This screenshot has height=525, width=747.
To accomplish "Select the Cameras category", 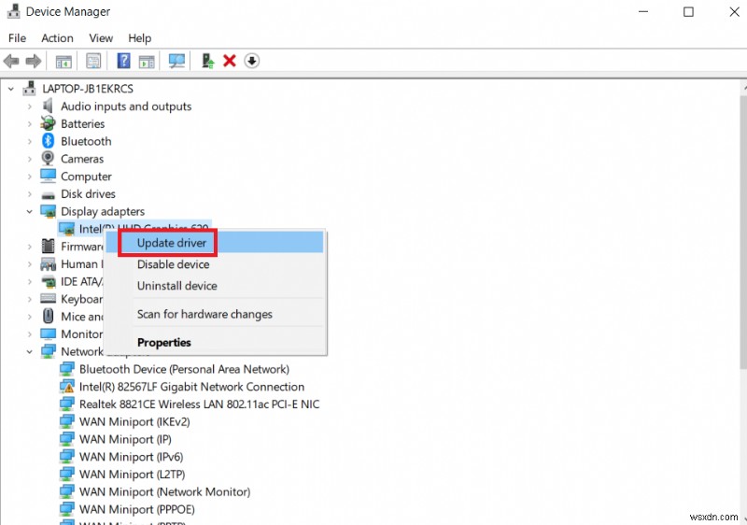I will click(82, 159).
